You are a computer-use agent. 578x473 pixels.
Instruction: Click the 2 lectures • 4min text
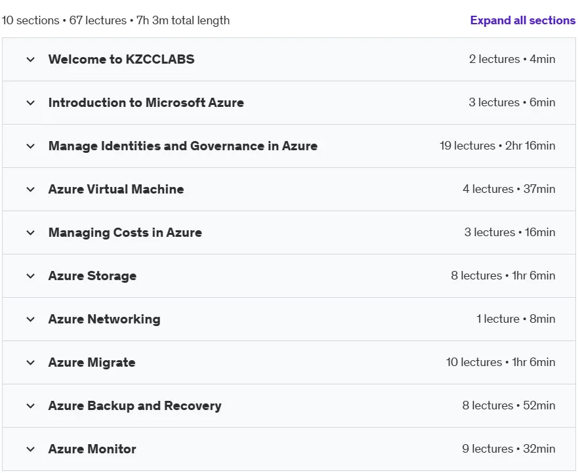[512, 59]
